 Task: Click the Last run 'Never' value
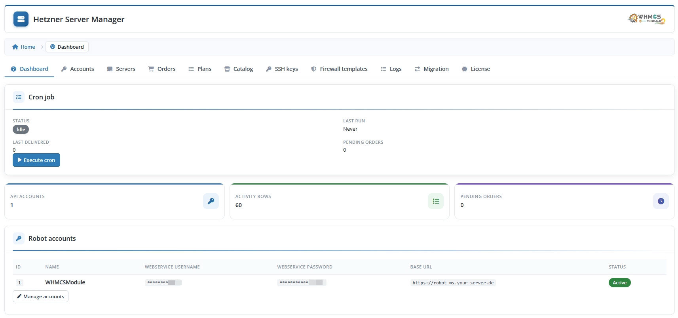pyautogui.click(x=350, y=129)
